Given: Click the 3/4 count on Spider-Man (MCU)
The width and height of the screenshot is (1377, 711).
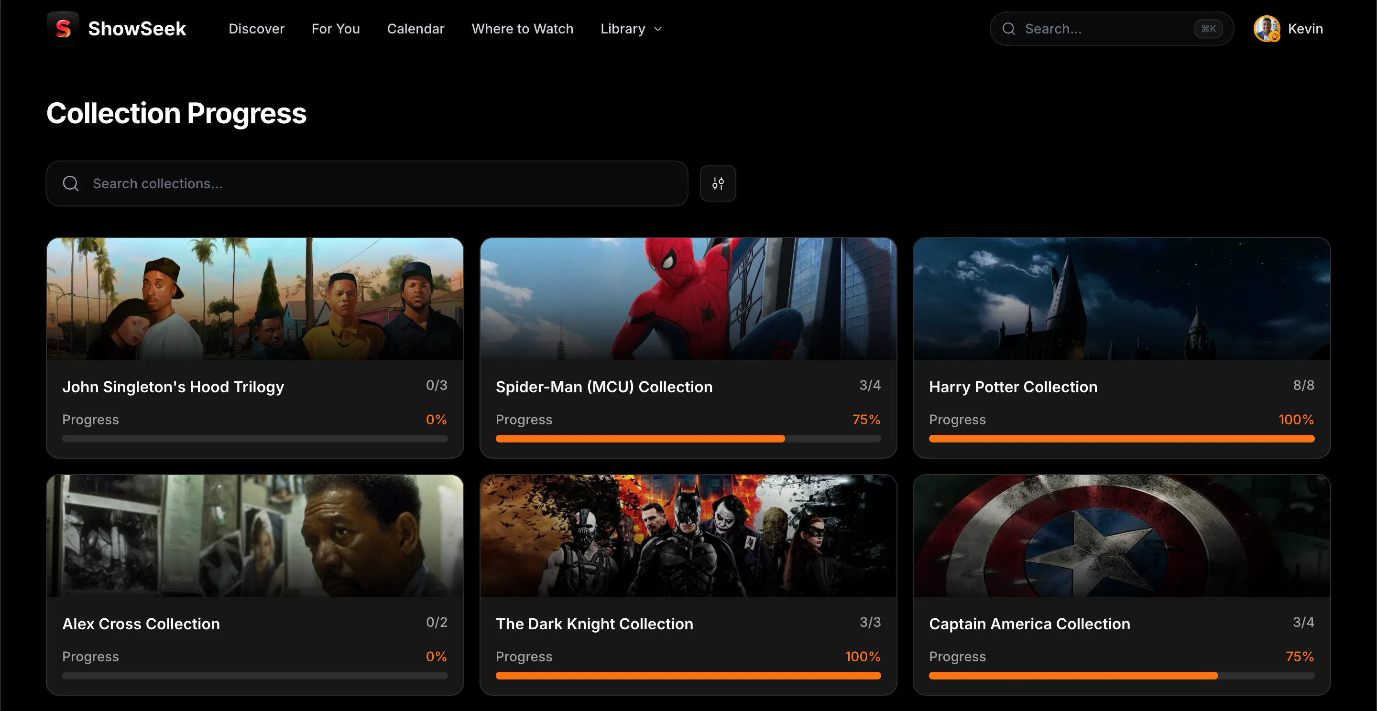Looking at the screenshot, I should tap(870, 385).
